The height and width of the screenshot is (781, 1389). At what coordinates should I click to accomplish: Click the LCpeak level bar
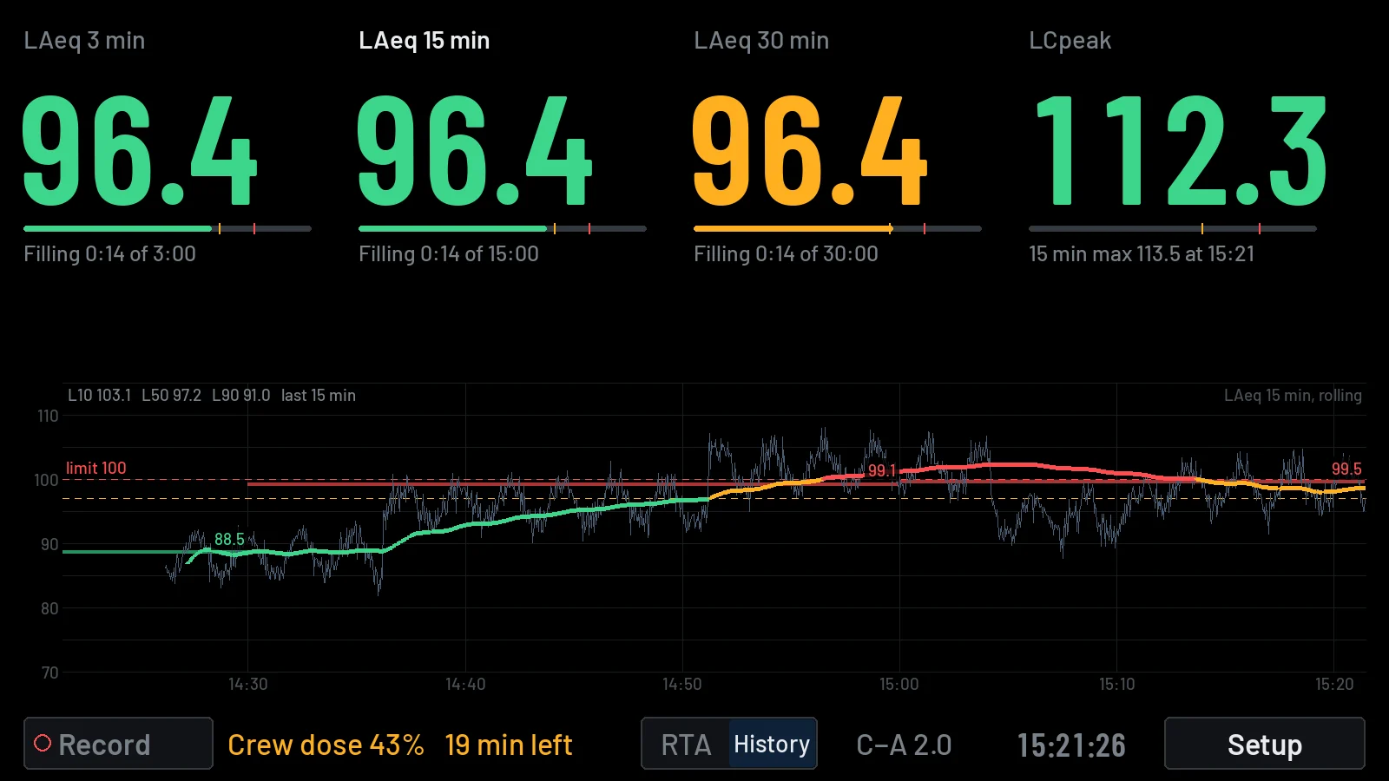click(1173, 229)
